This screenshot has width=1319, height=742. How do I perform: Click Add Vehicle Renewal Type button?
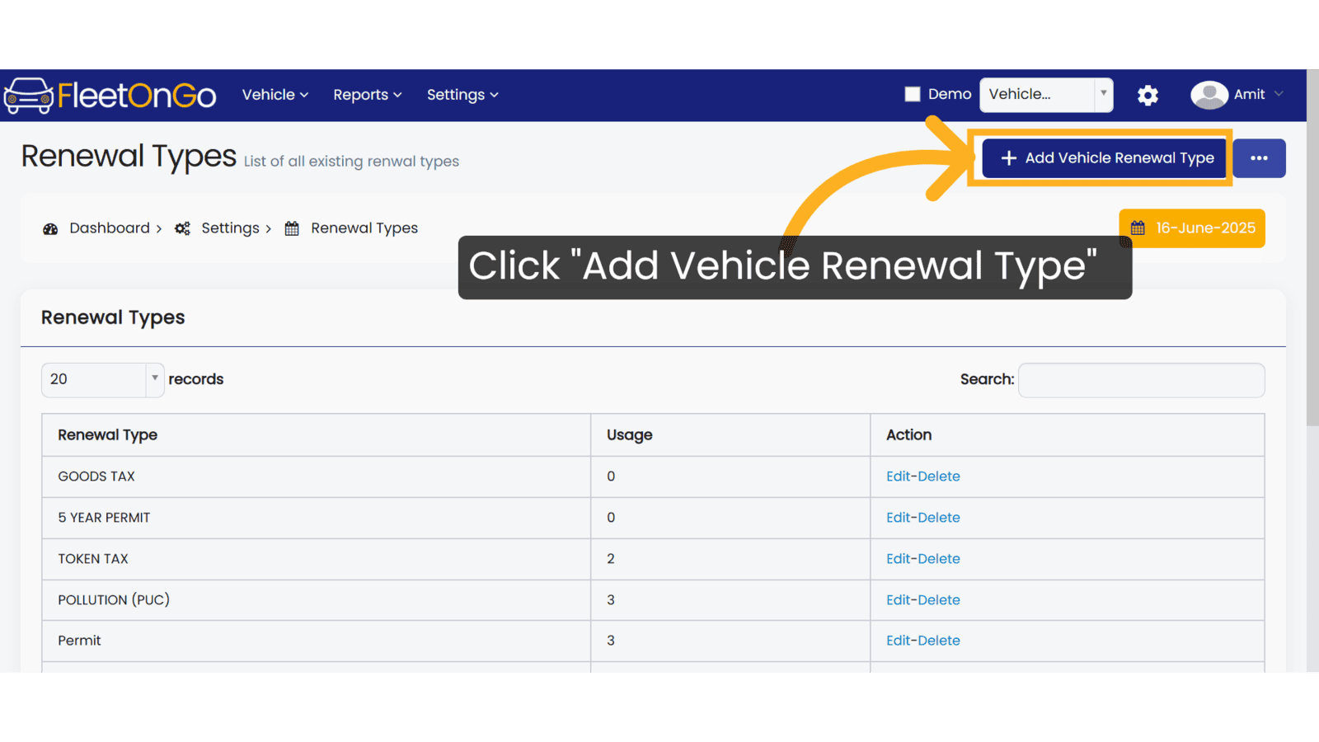[x=1105, y=158]
